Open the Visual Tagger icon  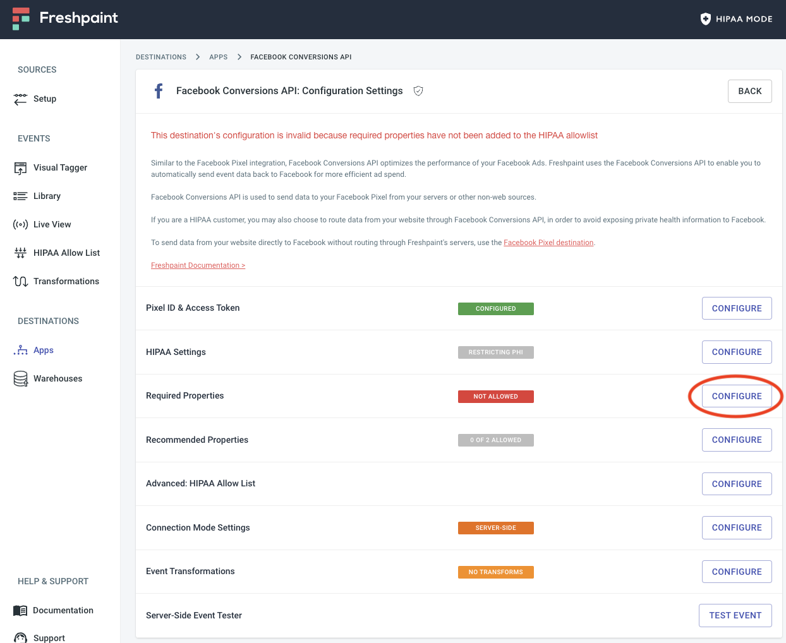(x=20, y=168)
